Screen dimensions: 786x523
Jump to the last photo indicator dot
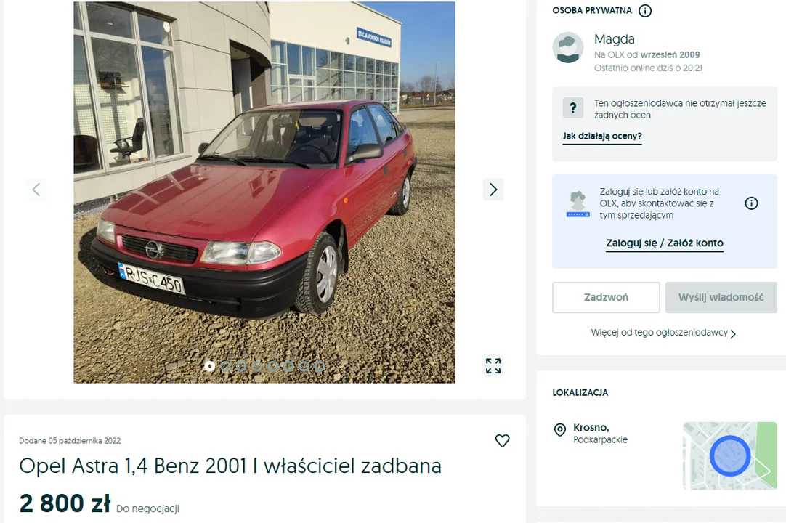coord(320,366)
